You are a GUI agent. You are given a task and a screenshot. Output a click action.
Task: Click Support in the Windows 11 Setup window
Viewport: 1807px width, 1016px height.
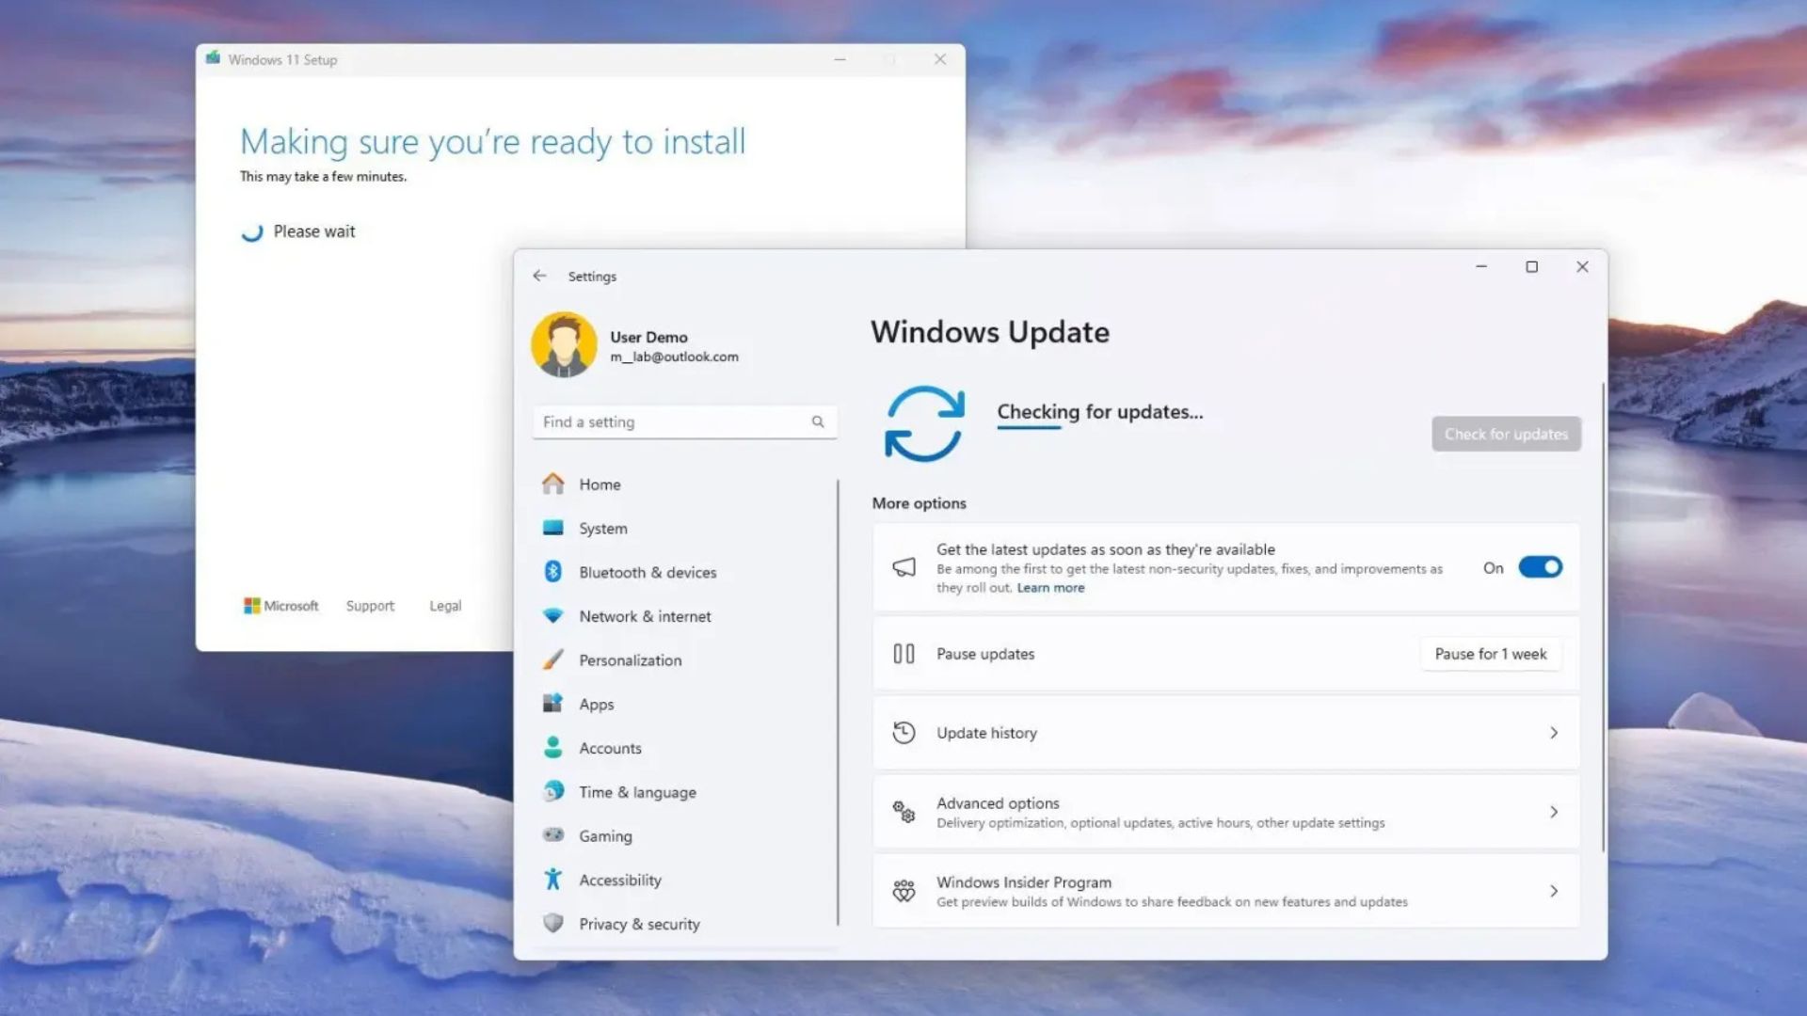coord(369,605)
